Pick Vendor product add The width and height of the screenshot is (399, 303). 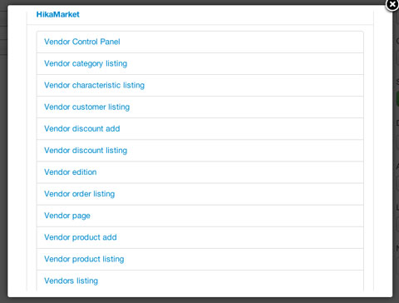(x=81, y=237)
